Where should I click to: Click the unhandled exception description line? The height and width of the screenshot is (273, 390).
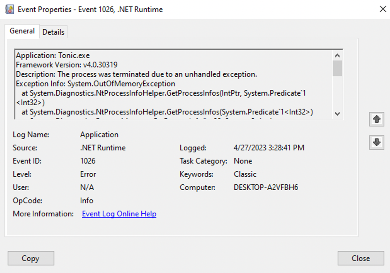137,75
